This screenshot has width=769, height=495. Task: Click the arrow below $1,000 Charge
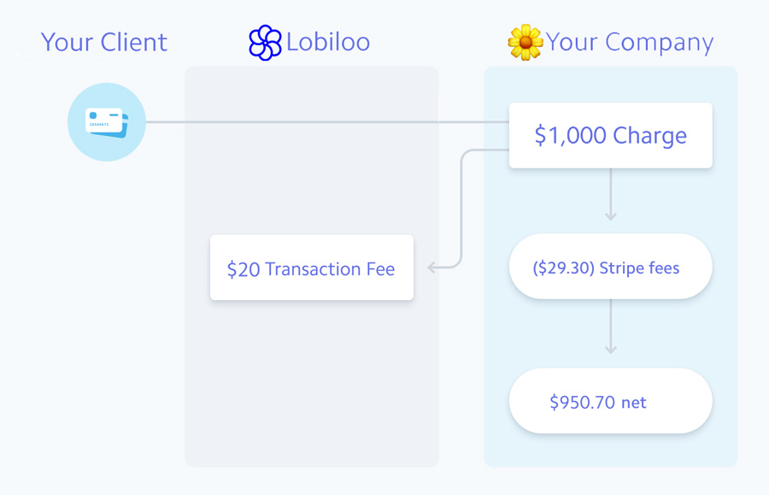pyautogui.click(x=611, y=195)
